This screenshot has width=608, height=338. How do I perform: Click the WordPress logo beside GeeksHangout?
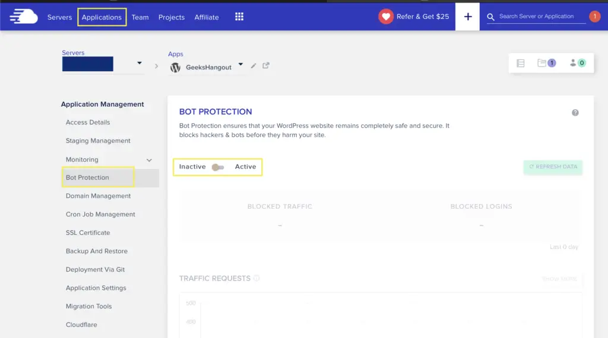point(175,68)
